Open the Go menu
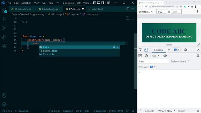 pyautogui.click(x=44, y=3)
